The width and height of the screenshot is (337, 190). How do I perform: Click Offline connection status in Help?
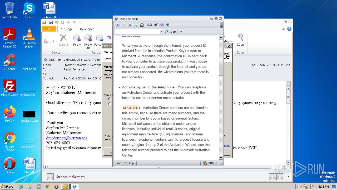pyautogui.click(x=210, y=163)
